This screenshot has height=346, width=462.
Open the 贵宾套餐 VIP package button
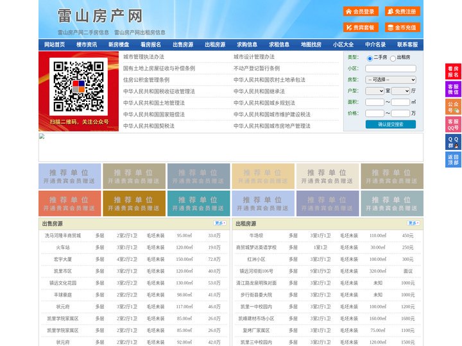361,28
